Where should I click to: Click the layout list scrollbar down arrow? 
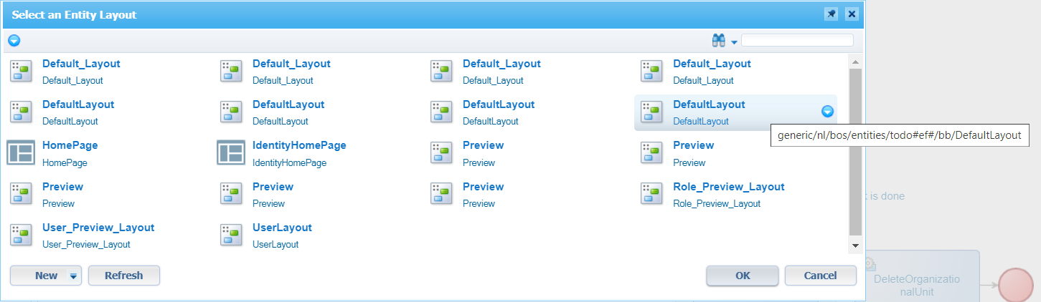(855, 245)
